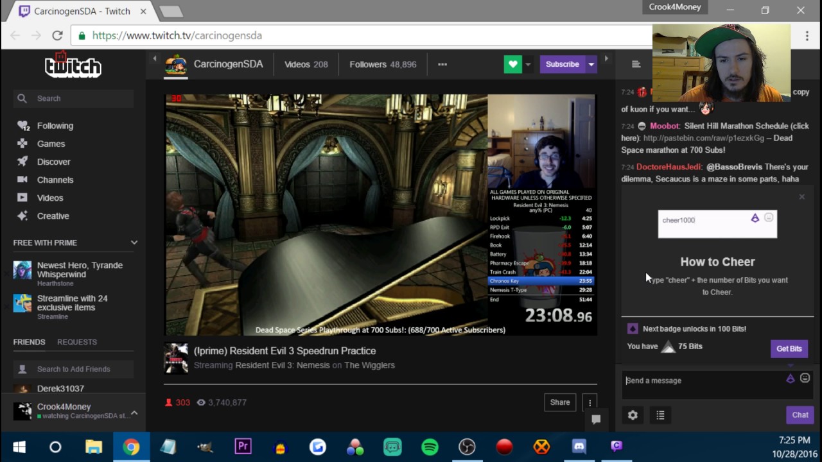This screenshot has width=822, height=462.
Task: Click the left sidebar collapse arrow
Action: coord(154,58)
